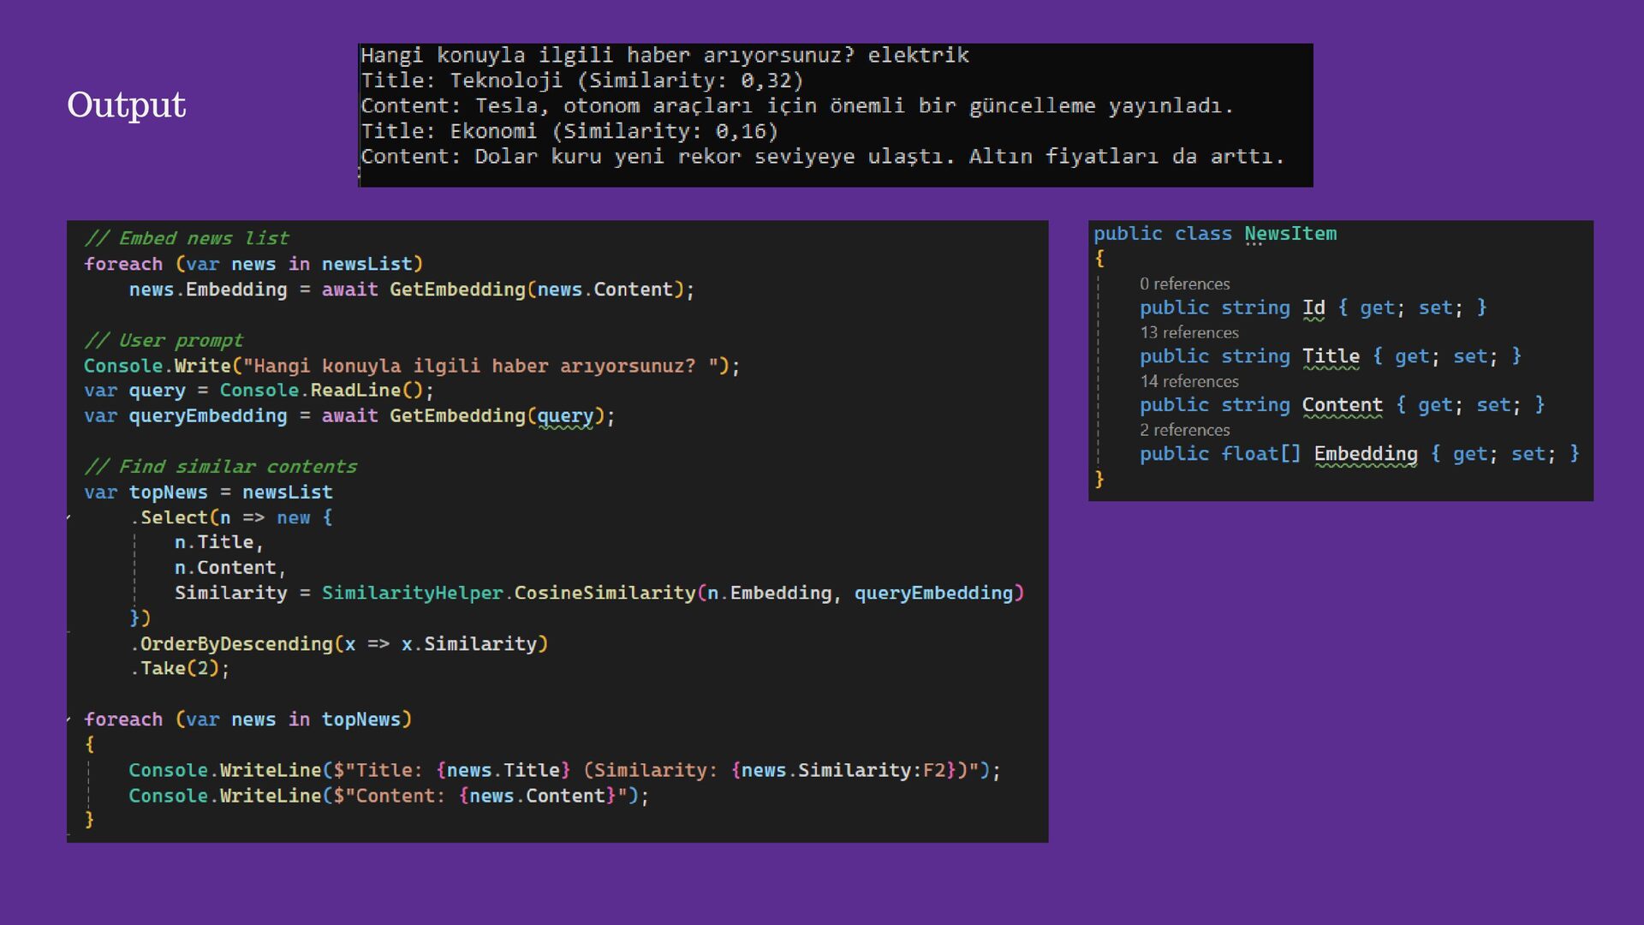Click the 'public float[] Embedding' property name
1644x925 pixels.
[x=1365, y=454]
